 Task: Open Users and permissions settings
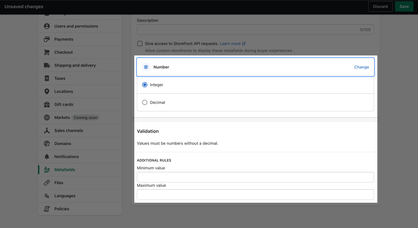80,26
